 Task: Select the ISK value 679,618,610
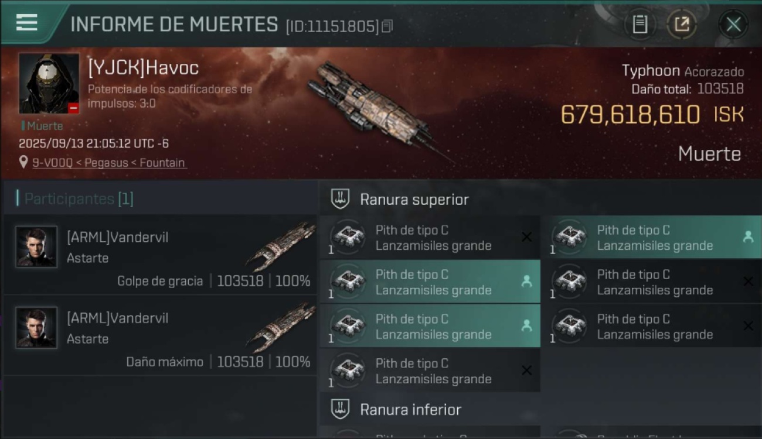pyautogui.click(x=630, y=115)
